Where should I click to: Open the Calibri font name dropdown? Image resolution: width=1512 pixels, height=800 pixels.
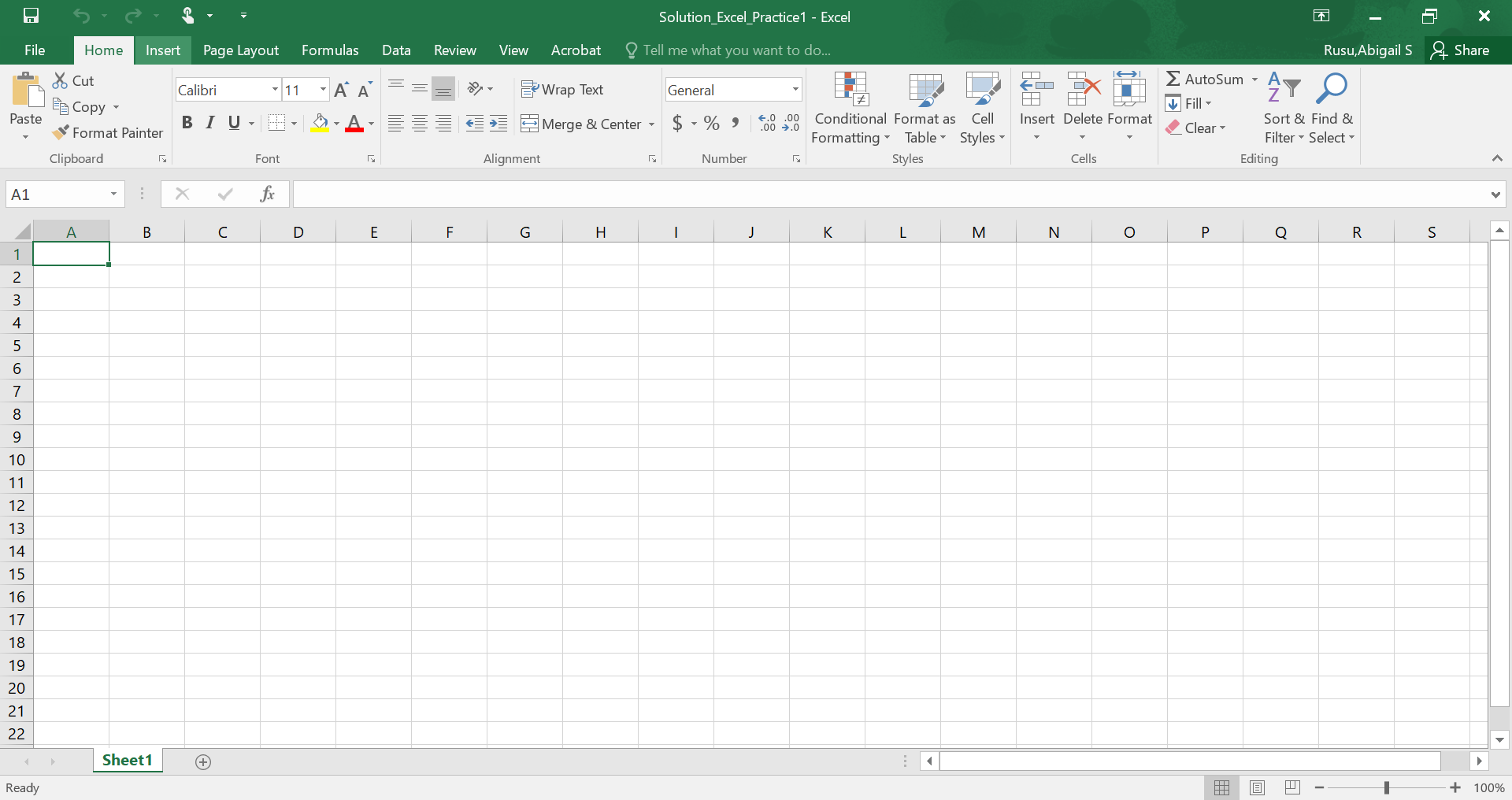click(275, 90)
